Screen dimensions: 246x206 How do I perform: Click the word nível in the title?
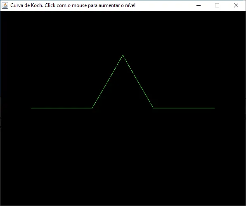(x=130, y=5)
